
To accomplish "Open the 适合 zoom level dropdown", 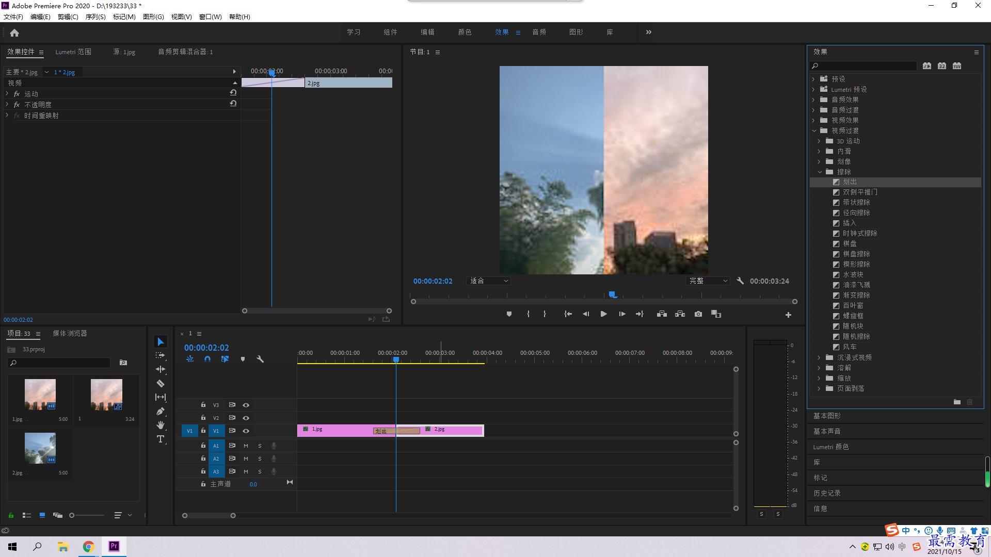I will click(x=488, y=281).
